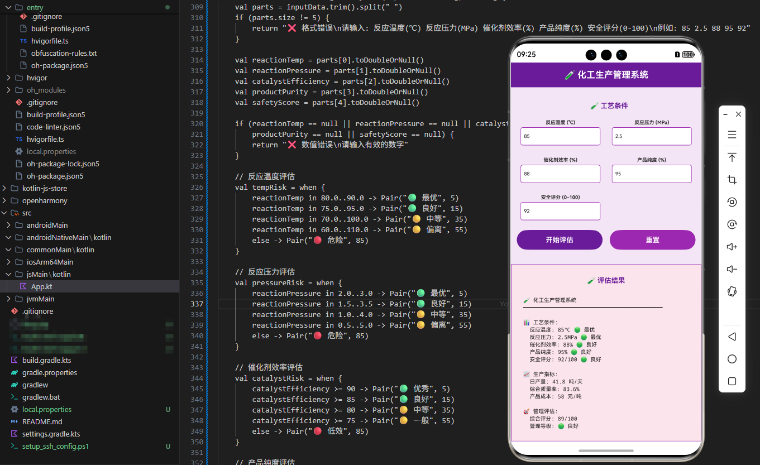Click the 催化剂效率 input field
Screen dimensions: 760x465
pyautogui.click(x=560, y=174)
